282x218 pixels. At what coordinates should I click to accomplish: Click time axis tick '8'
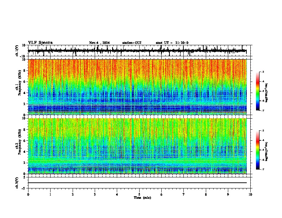click(x=206, y=194)
